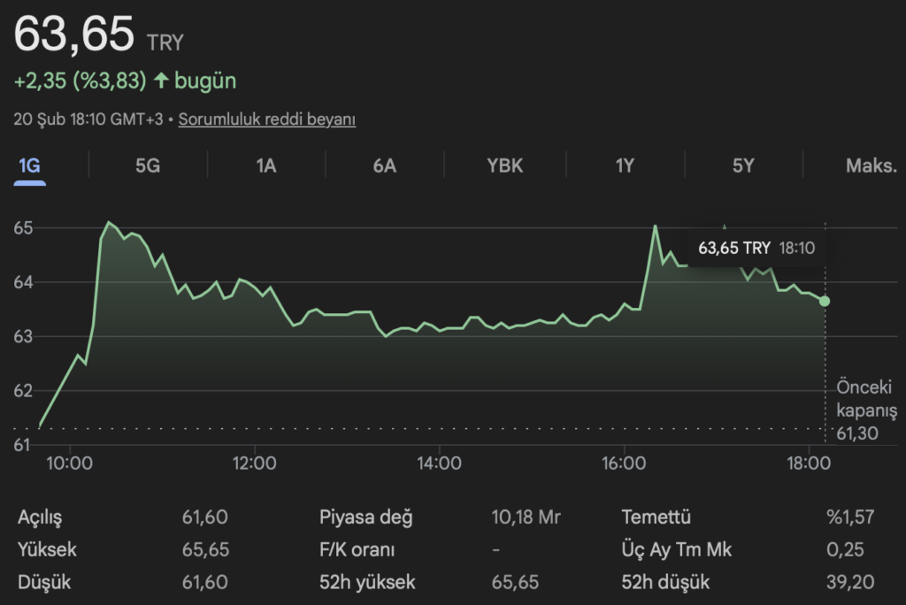906x605 pixels.
Task: Click the 52h düşük value 39,20
Action: pos(850,582)
